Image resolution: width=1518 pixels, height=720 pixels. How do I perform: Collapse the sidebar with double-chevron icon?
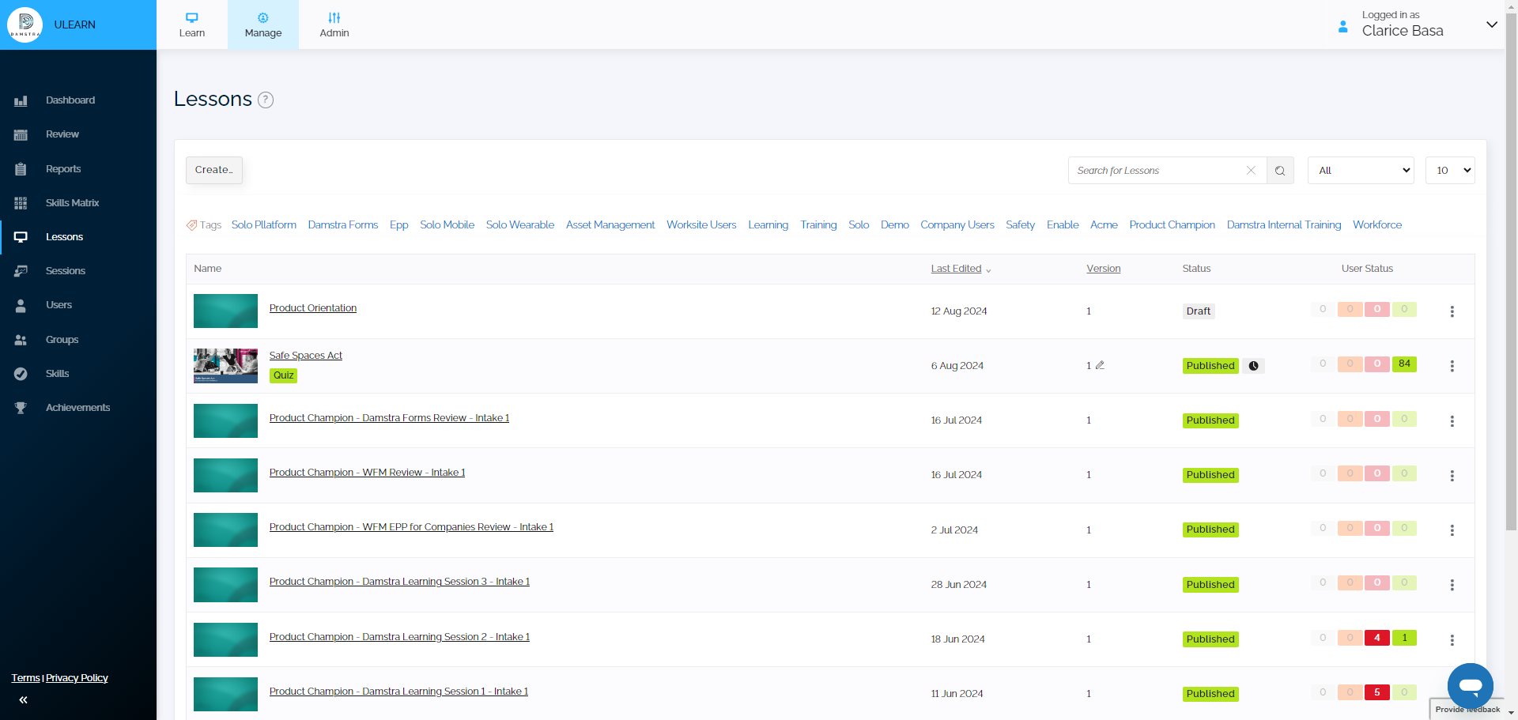(24, 699)
